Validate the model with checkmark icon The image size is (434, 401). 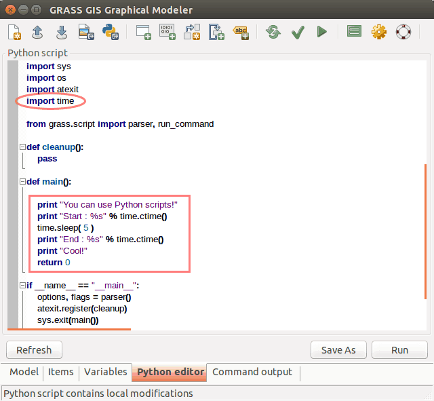[297, 32]
